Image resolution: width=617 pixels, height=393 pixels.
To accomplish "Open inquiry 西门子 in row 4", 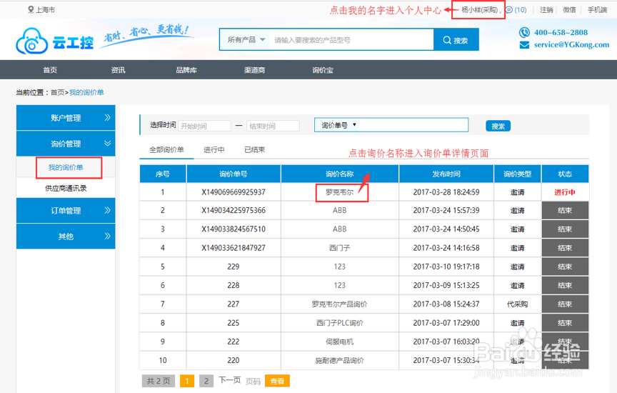I will (x=340, y=248).
